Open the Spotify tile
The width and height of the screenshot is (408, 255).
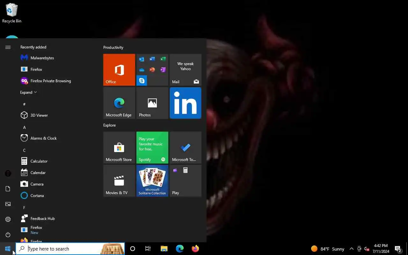pyautogui.click(x=152, y=148)
